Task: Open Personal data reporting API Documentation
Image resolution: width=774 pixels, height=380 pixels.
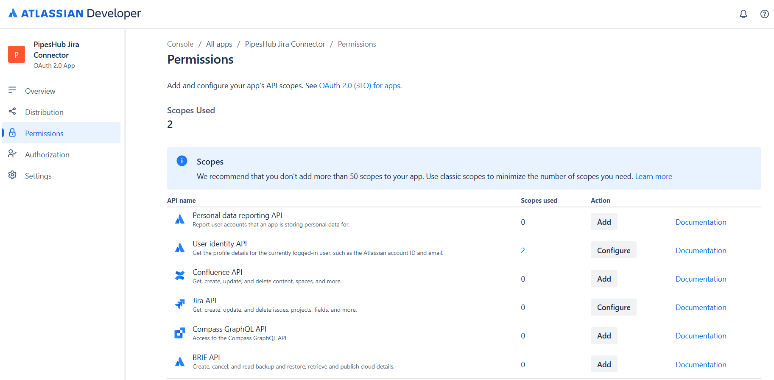Action: 701,222
